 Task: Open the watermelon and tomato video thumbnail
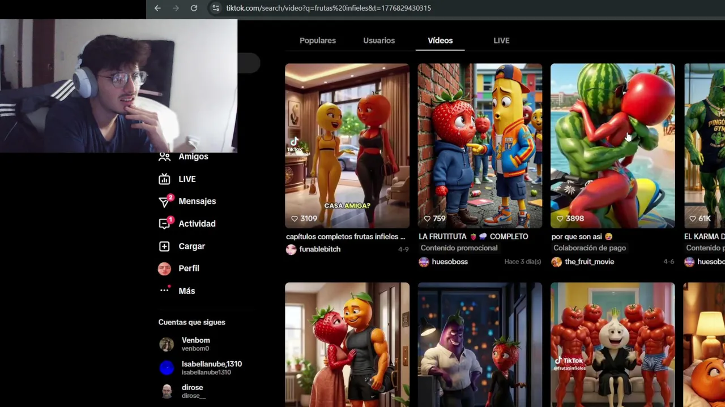tap(612, 146)
